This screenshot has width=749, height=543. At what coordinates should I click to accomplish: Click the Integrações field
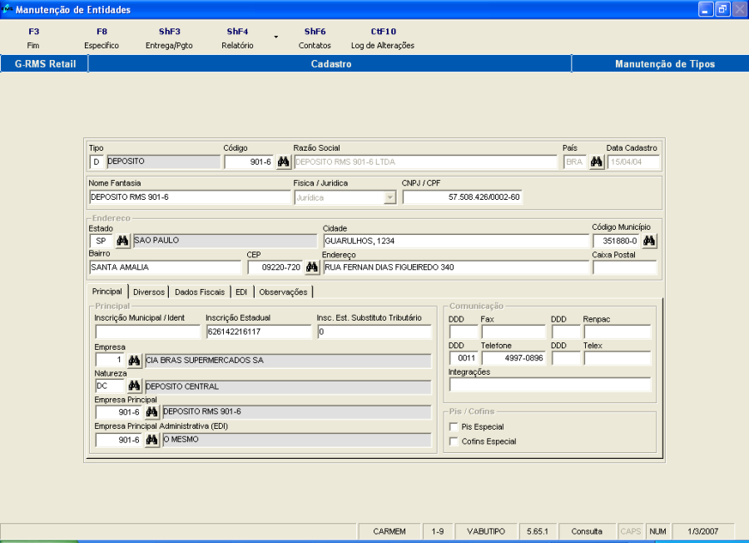550,384
